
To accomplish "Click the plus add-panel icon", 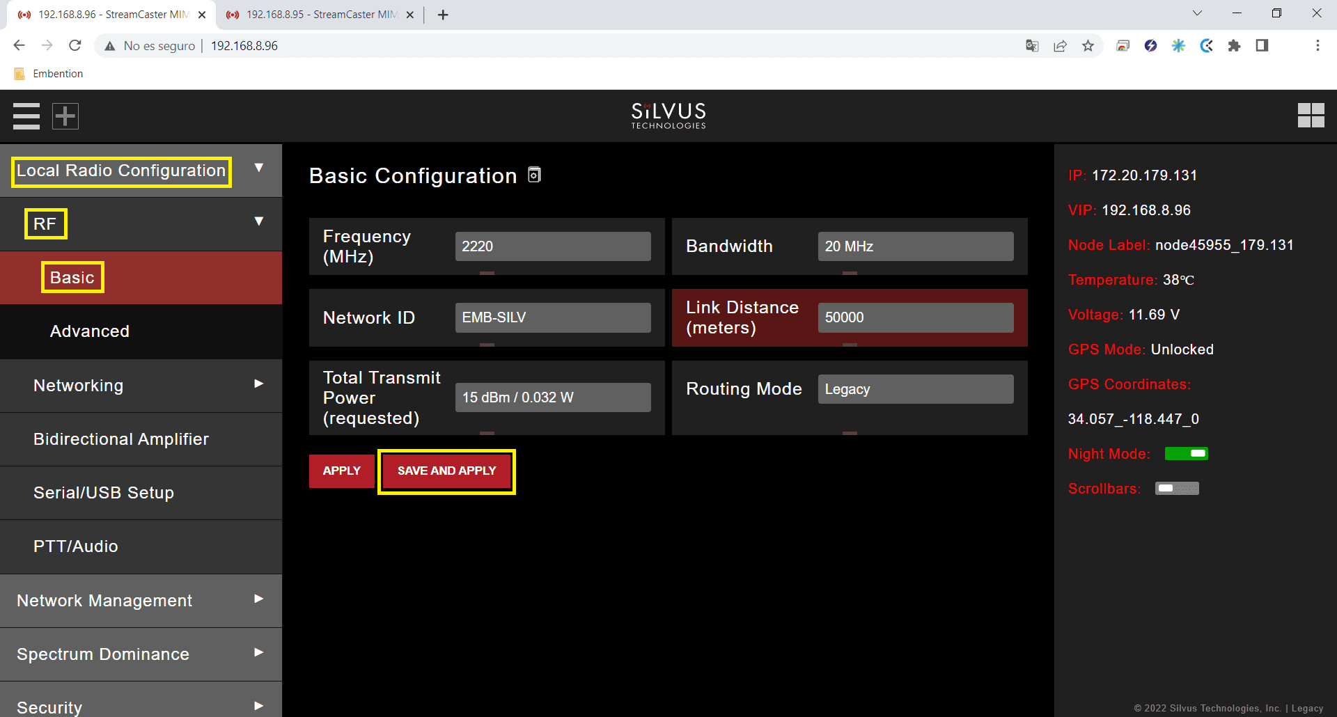I will (65, 116).
